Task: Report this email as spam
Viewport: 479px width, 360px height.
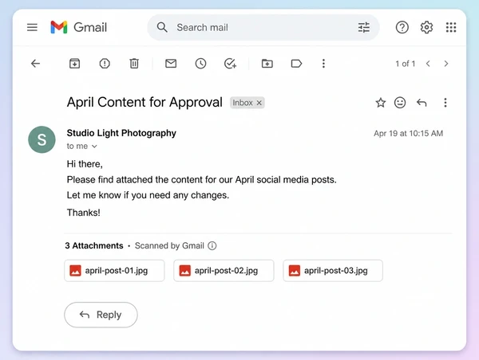Action: [x=105, y=64]
